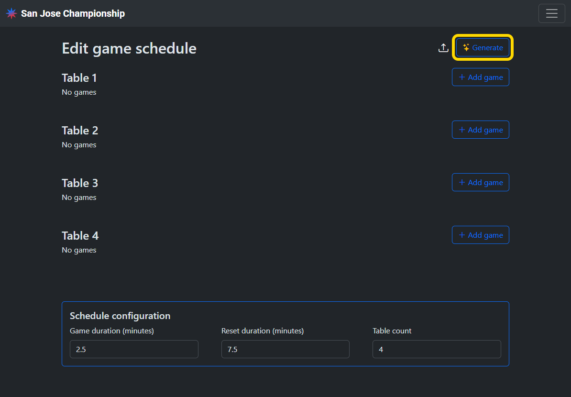Click the plus icon for Table 3
This screenshot has height=397, width=571.
[x=462, y=182]
